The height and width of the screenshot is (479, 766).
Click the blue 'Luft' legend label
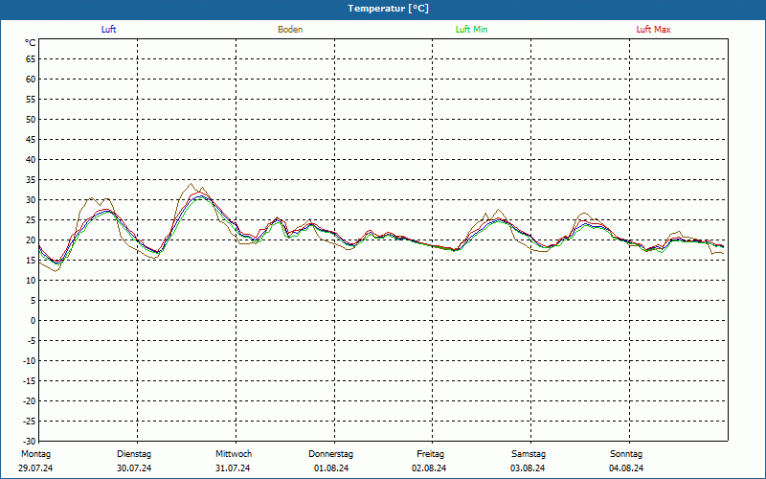click(108, 30)
